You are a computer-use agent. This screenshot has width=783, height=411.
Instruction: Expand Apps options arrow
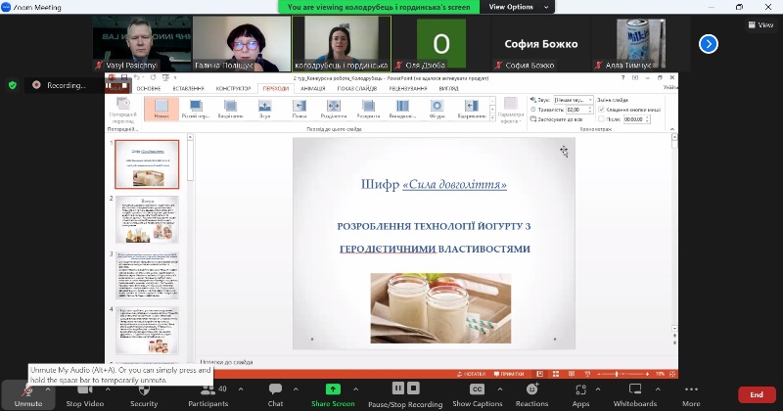(598, 389)
